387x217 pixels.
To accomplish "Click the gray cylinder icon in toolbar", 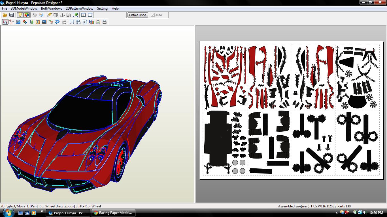I will (x=56, y=15).
